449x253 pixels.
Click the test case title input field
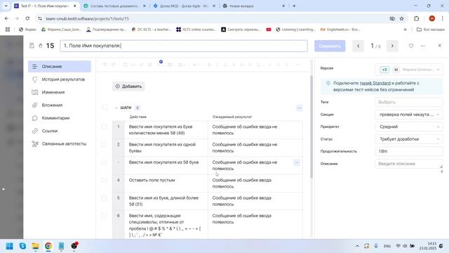click(184, 46)
